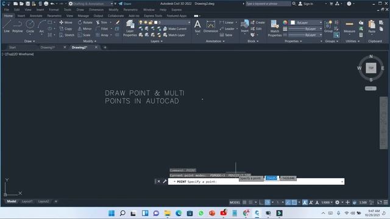Click the Array tool
This screenshot has height=219, width=390.
point(102,35)
